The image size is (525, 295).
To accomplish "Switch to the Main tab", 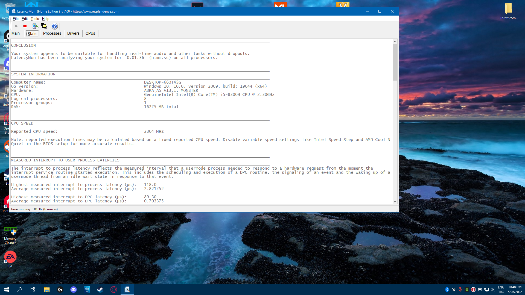I will [x=16, y=33].
